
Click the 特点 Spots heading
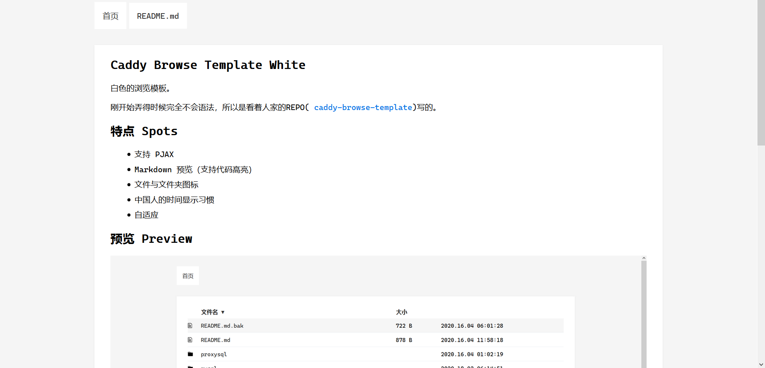pyautogui.click(x=144, y=131)
